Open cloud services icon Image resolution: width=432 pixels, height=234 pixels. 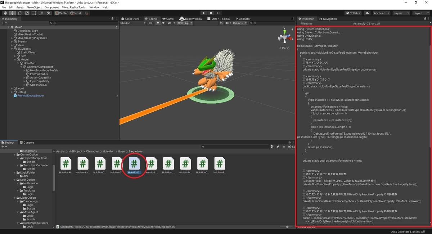367,13
